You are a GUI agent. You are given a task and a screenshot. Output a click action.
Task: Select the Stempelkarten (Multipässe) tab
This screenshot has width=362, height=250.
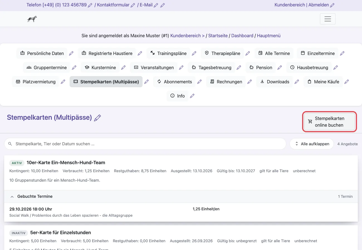tap(106, 82)
